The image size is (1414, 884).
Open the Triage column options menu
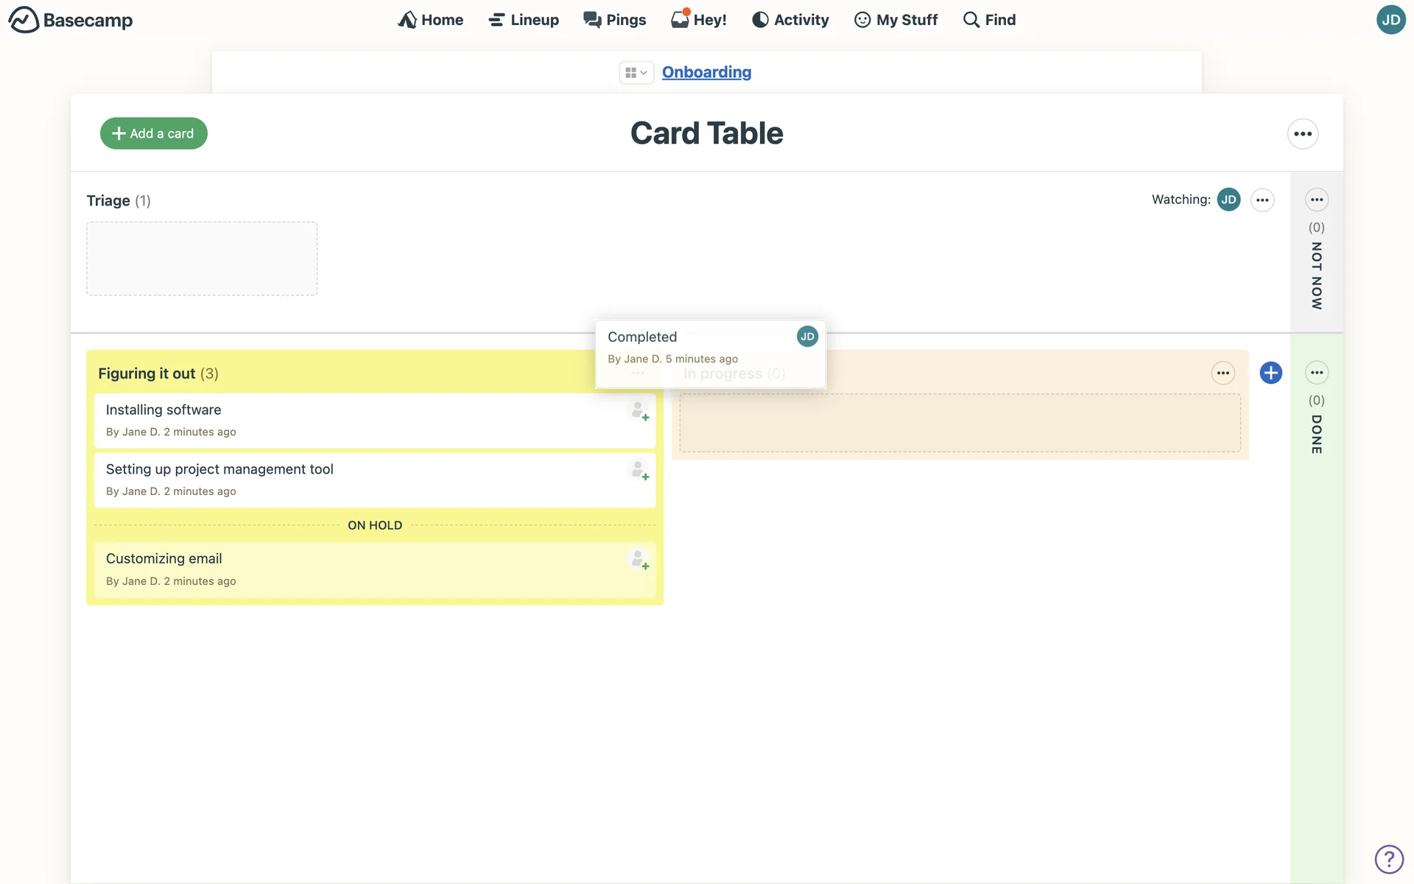tap(1262, 200)
